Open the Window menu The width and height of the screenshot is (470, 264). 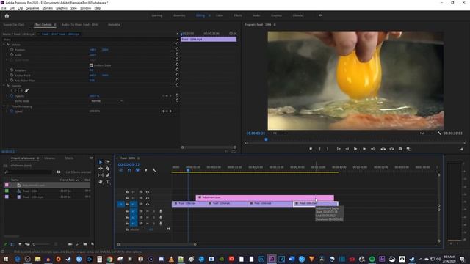pos(85,8)
